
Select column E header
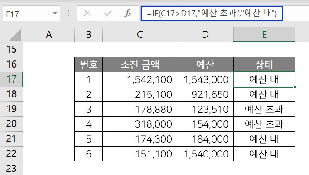pos(264,34)
